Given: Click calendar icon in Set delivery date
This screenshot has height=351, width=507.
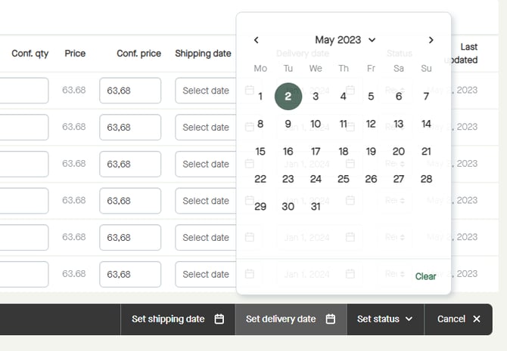Looking at the screenshot, I should pos(331,319).
